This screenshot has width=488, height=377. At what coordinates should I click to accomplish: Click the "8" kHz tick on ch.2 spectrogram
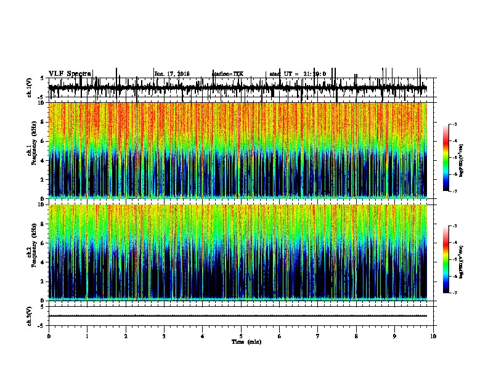[43, 224]
